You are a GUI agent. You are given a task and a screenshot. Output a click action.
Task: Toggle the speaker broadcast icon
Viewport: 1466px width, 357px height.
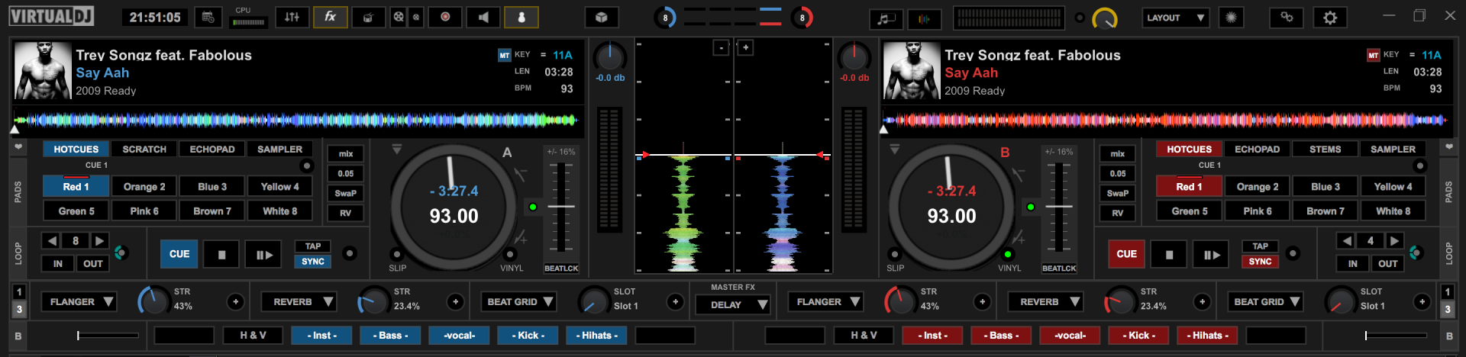coord(483,17)
